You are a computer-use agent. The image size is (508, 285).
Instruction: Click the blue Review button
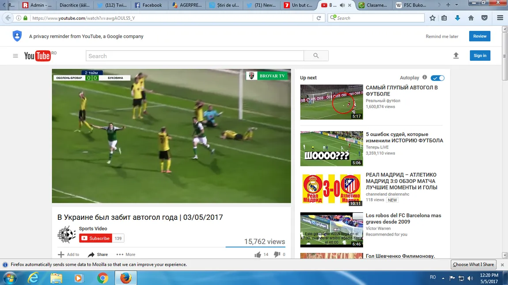(479, 36)
